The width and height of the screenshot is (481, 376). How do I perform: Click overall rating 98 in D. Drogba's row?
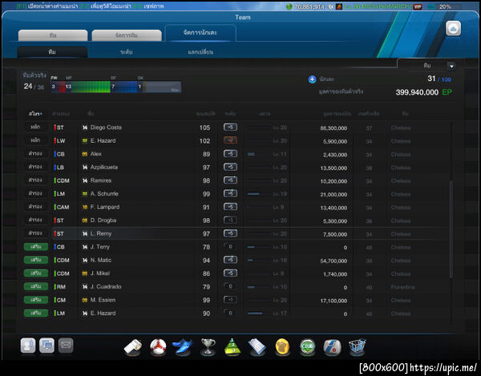(206, 220)
